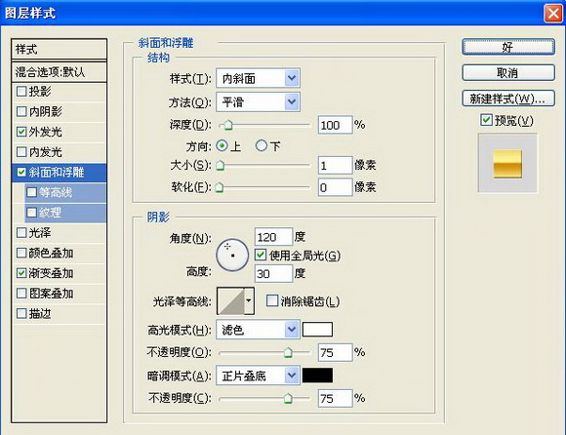
Task: Select the 渐变叠加 effect row label
Action: point(51,273)
